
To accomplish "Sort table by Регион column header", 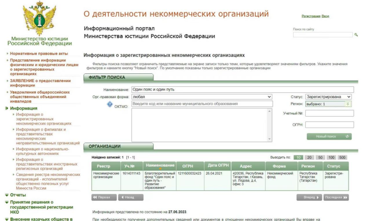I will [310, 166].
